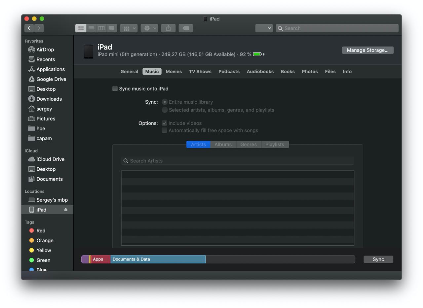Select the Genres segment
Screen dimensions: 423x308
tap(249, 145)
